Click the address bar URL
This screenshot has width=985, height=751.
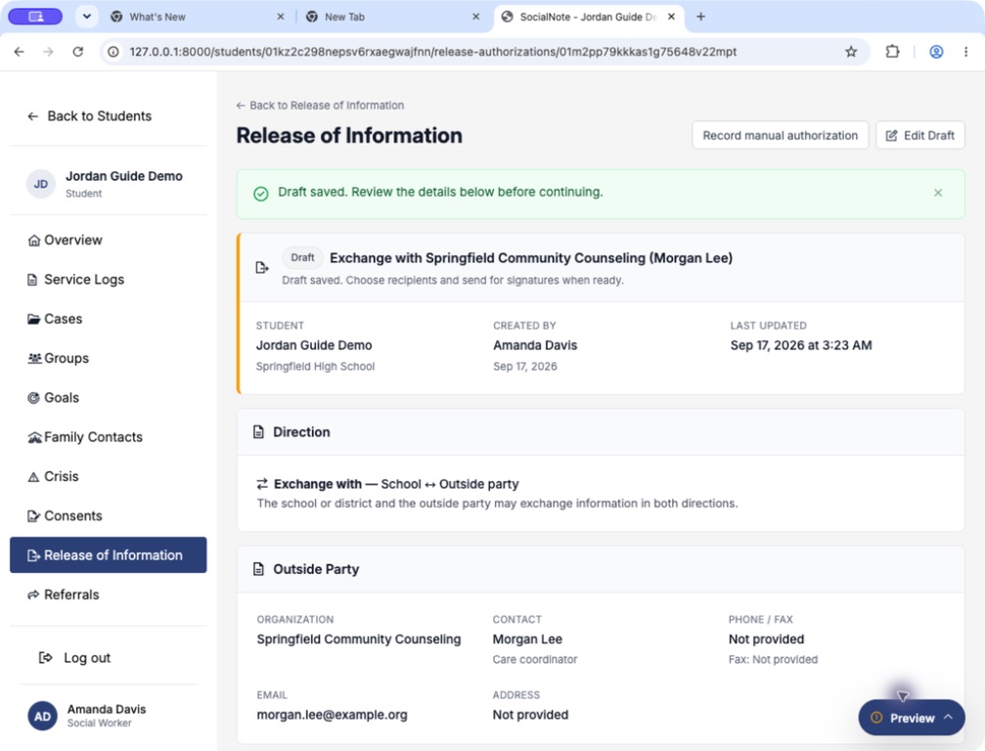[432, 52]
